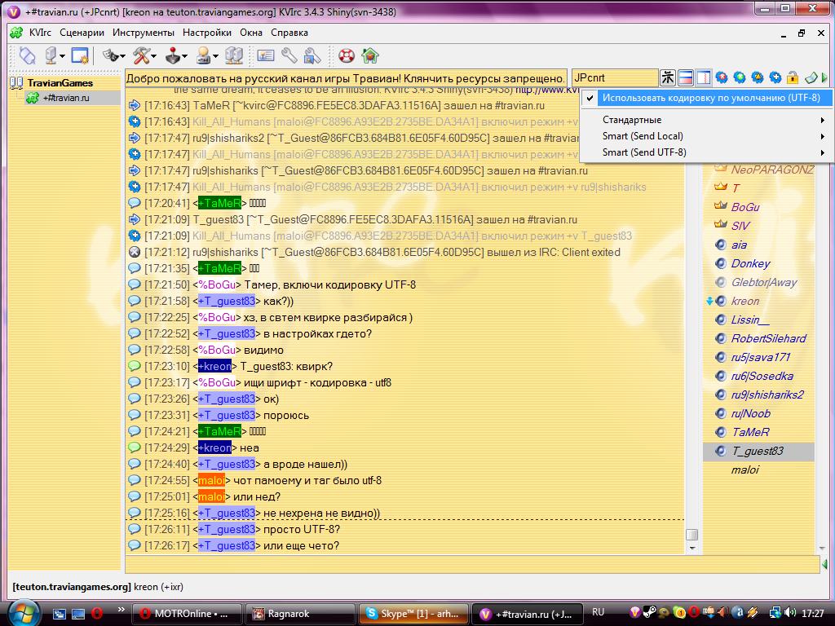Click the +kreon nick link in the 17:23:10 message
Viewport: 835px width, 626px height.
point(214,366)
